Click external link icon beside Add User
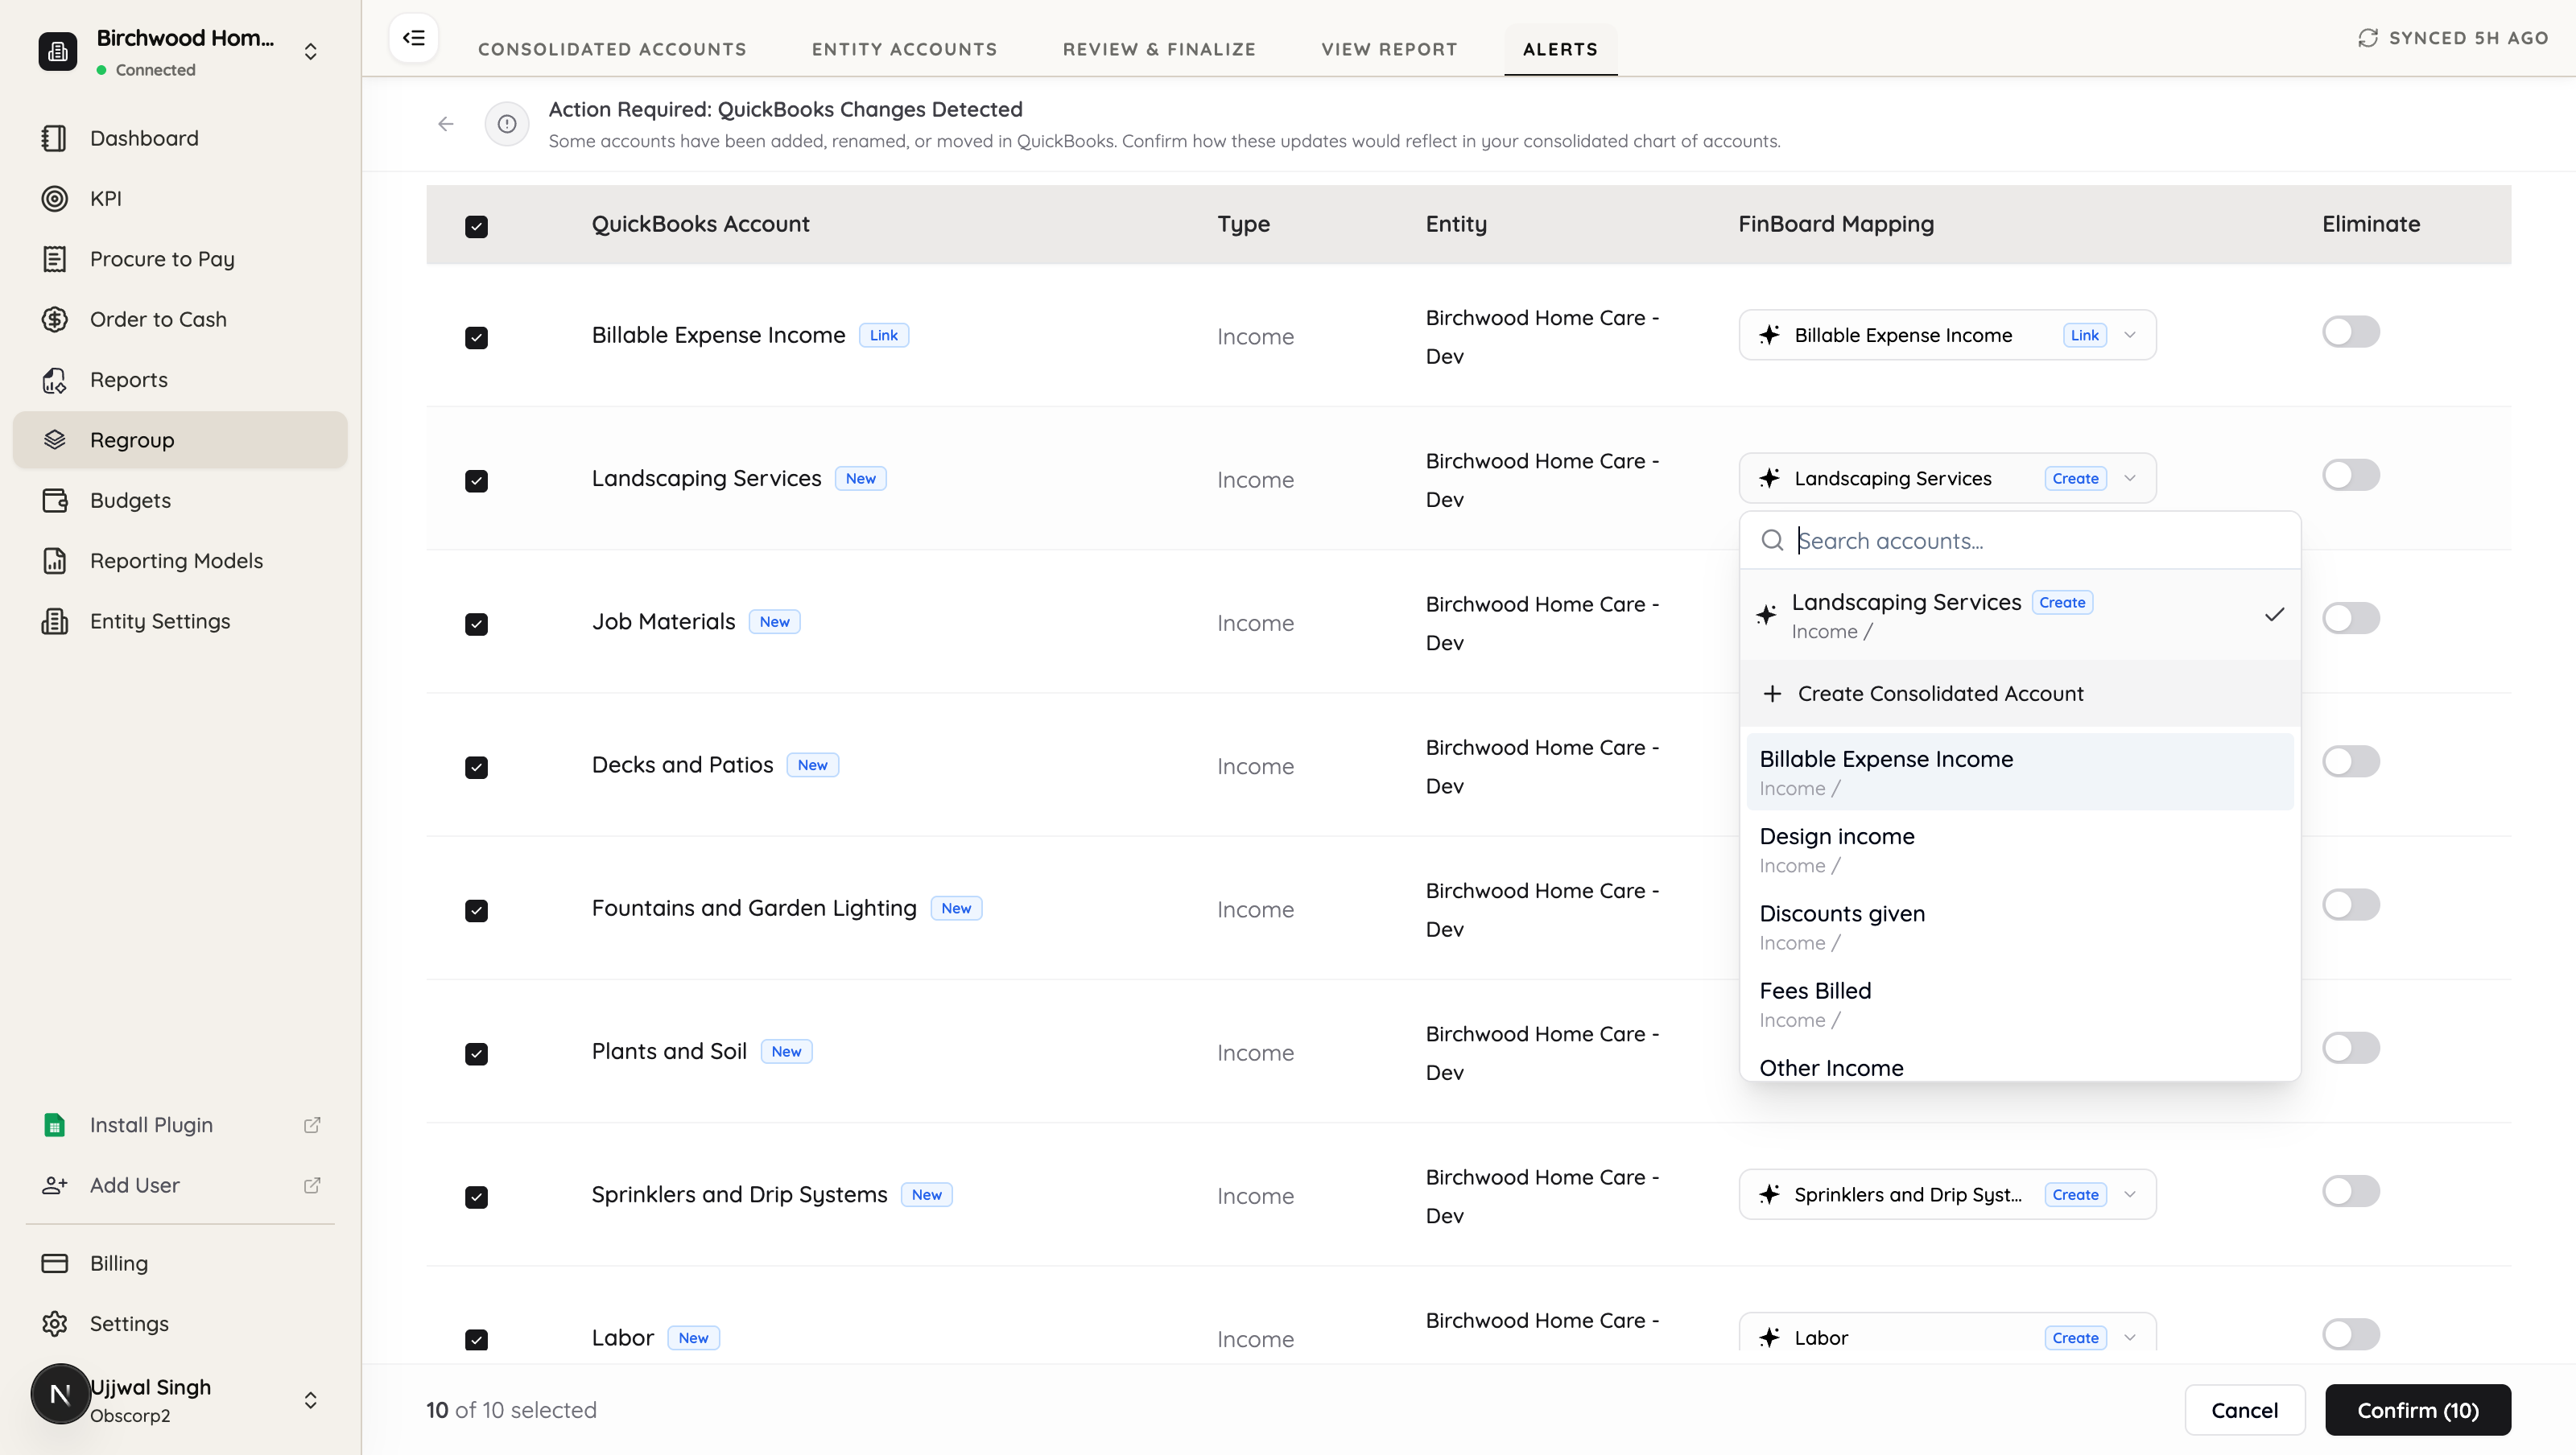The image size is (2576, 1455). pyautogui.click(x=312, y=1185)
